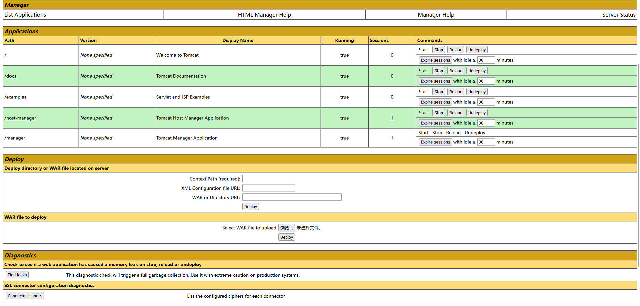Expire sessions for Welcome to Tomcat
This screenshot has width=640, height=306.
click(x=435, y=60)
